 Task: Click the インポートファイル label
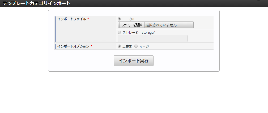tap(72, 19)
